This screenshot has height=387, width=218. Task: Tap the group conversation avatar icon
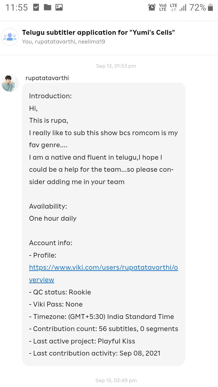(x=10, y=37)
